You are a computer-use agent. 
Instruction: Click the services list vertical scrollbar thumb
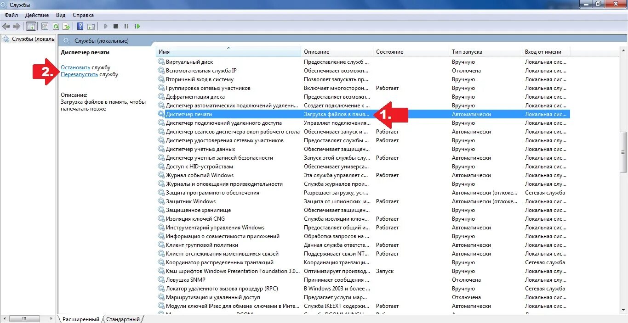624,153
